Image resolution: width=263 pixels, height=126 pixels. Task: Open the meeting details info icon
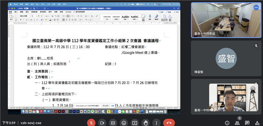[227, 123]
